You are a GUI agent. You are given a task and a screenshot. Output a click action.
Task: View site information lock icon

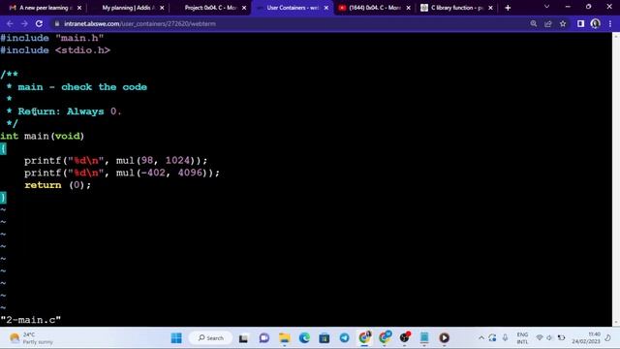[x=57, y=23]
